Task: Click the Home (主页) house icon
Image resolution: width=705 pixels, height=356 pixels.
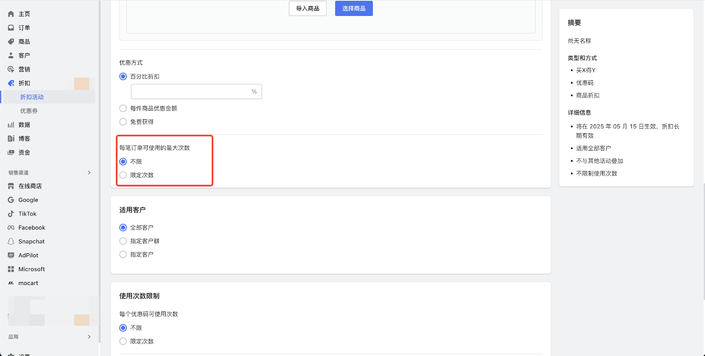Action: coord(11,14)
